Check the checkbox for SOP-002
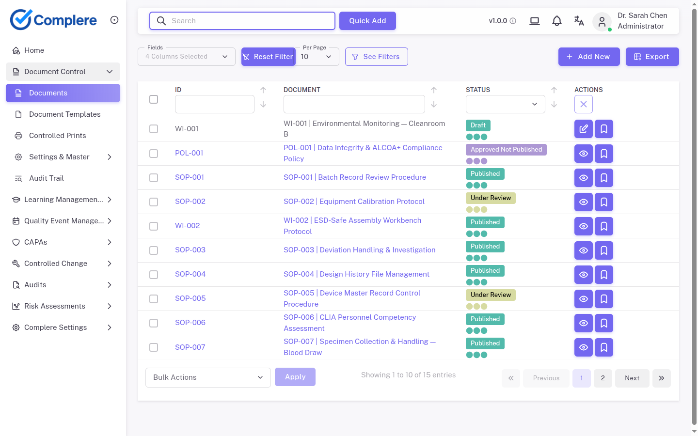The width and height of the screenshot is (698, 436). click(x=154, y=202)
